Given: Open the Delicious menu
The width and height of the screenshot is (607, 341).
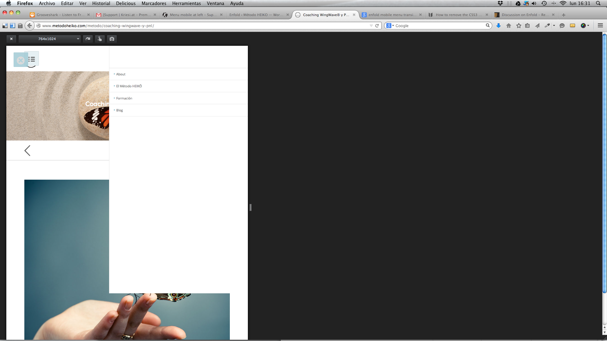Looking at the screenshot, I should (126, 3).
